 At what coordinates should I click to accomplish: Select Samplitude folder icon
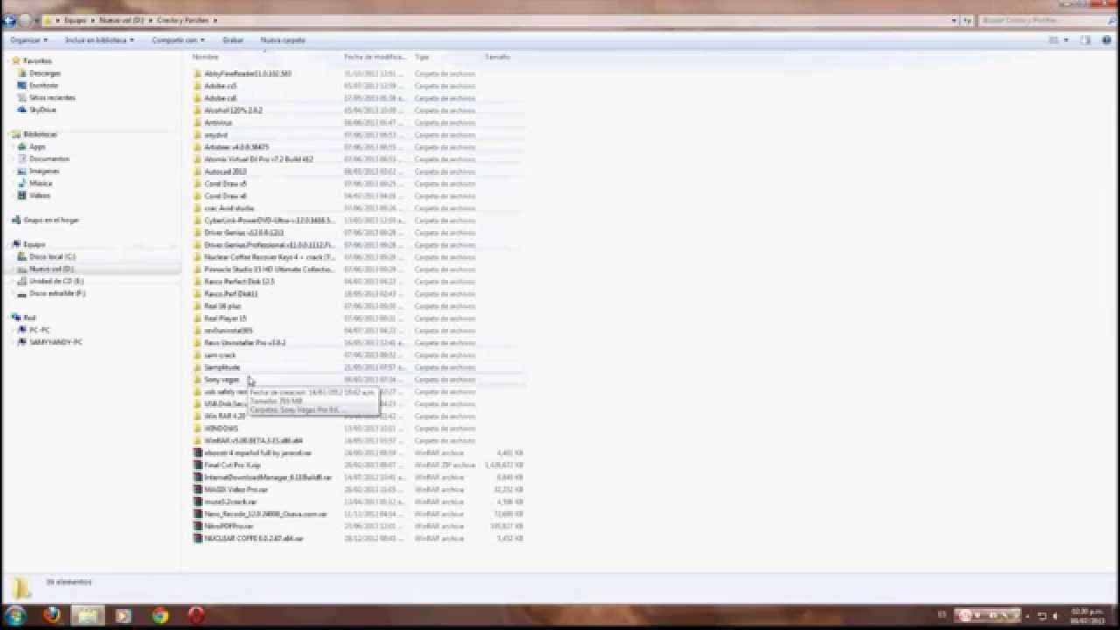(x=198, y=368)
